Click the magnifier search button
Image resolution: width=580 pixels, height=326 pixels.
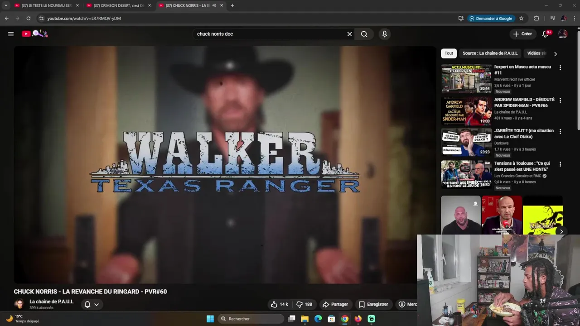pyautogui.click(x=364, y=34)
